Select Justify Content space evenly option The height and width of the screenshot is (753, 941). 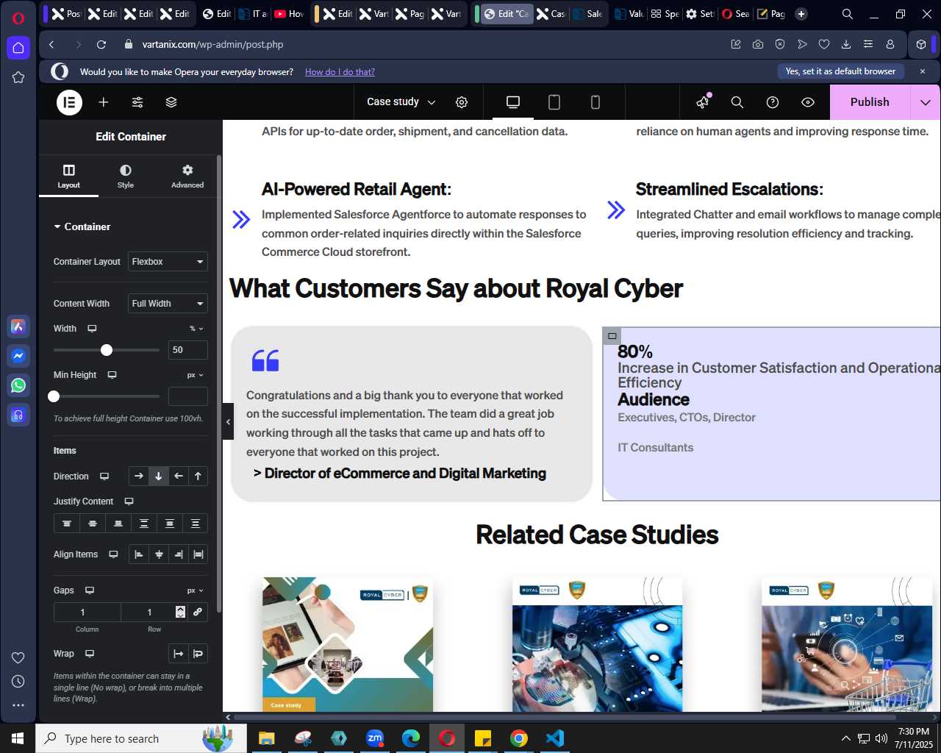point(196,524)
